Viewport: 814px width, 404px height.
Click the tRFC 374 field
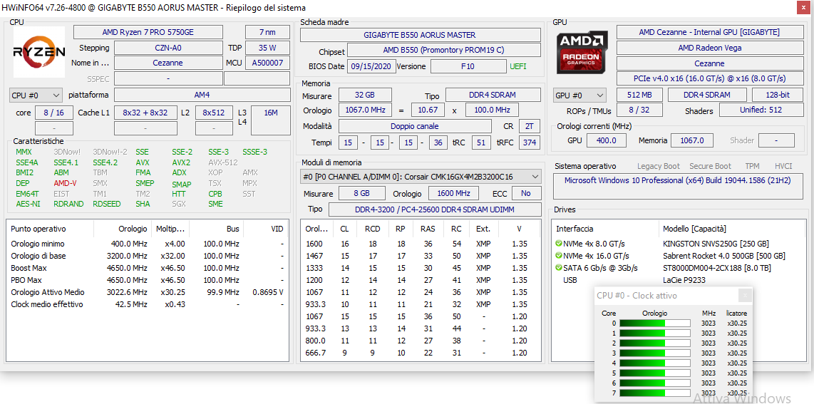pyautogui.click(x=530, y=142)
